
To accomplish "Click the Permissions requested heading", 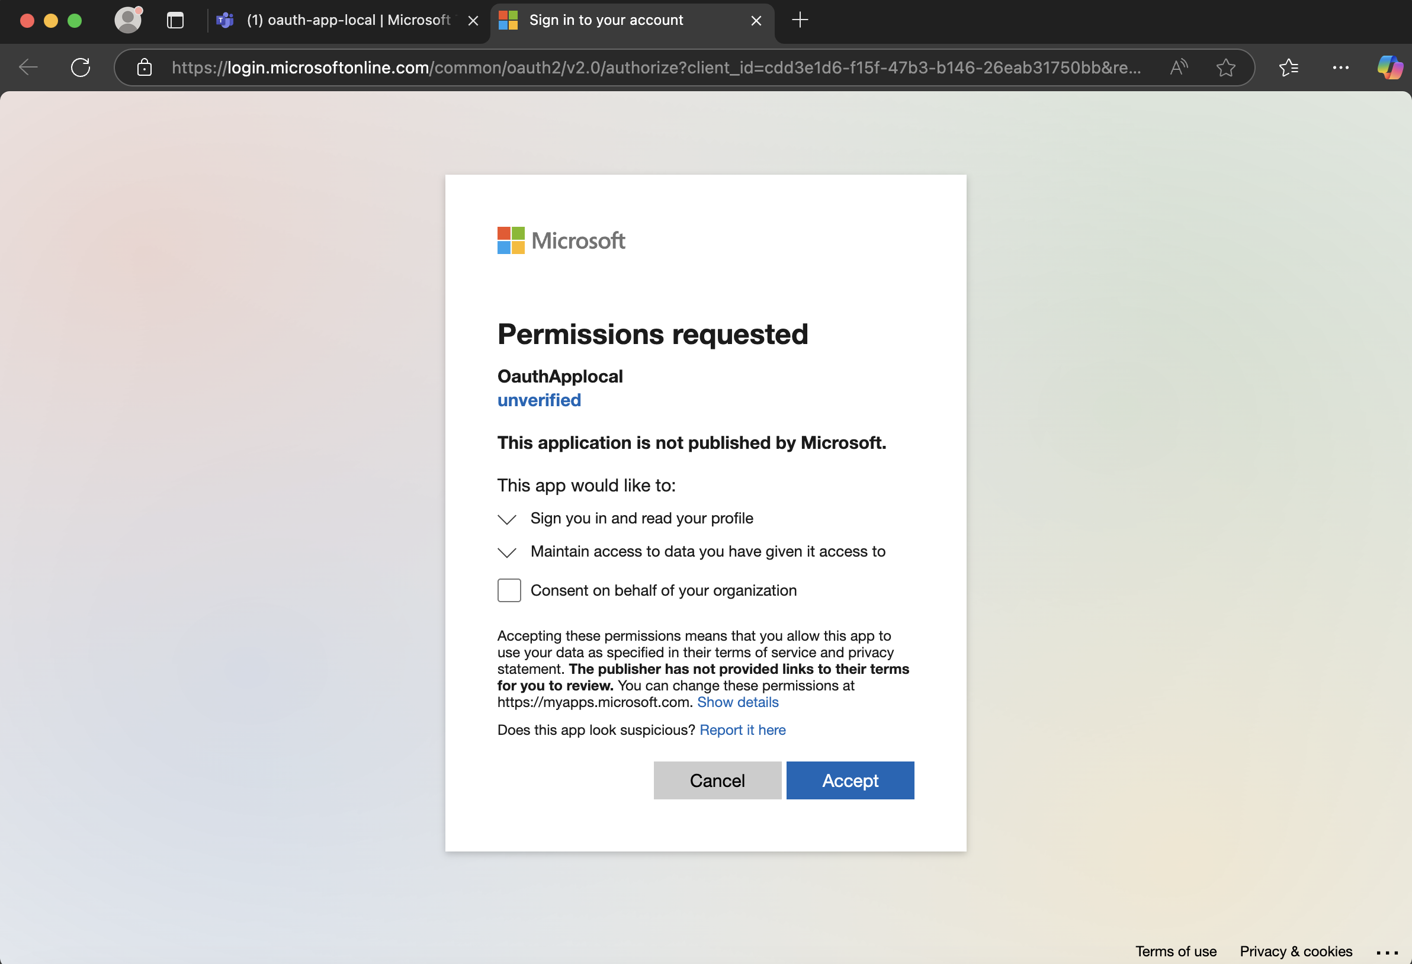I will click(653, 334).
